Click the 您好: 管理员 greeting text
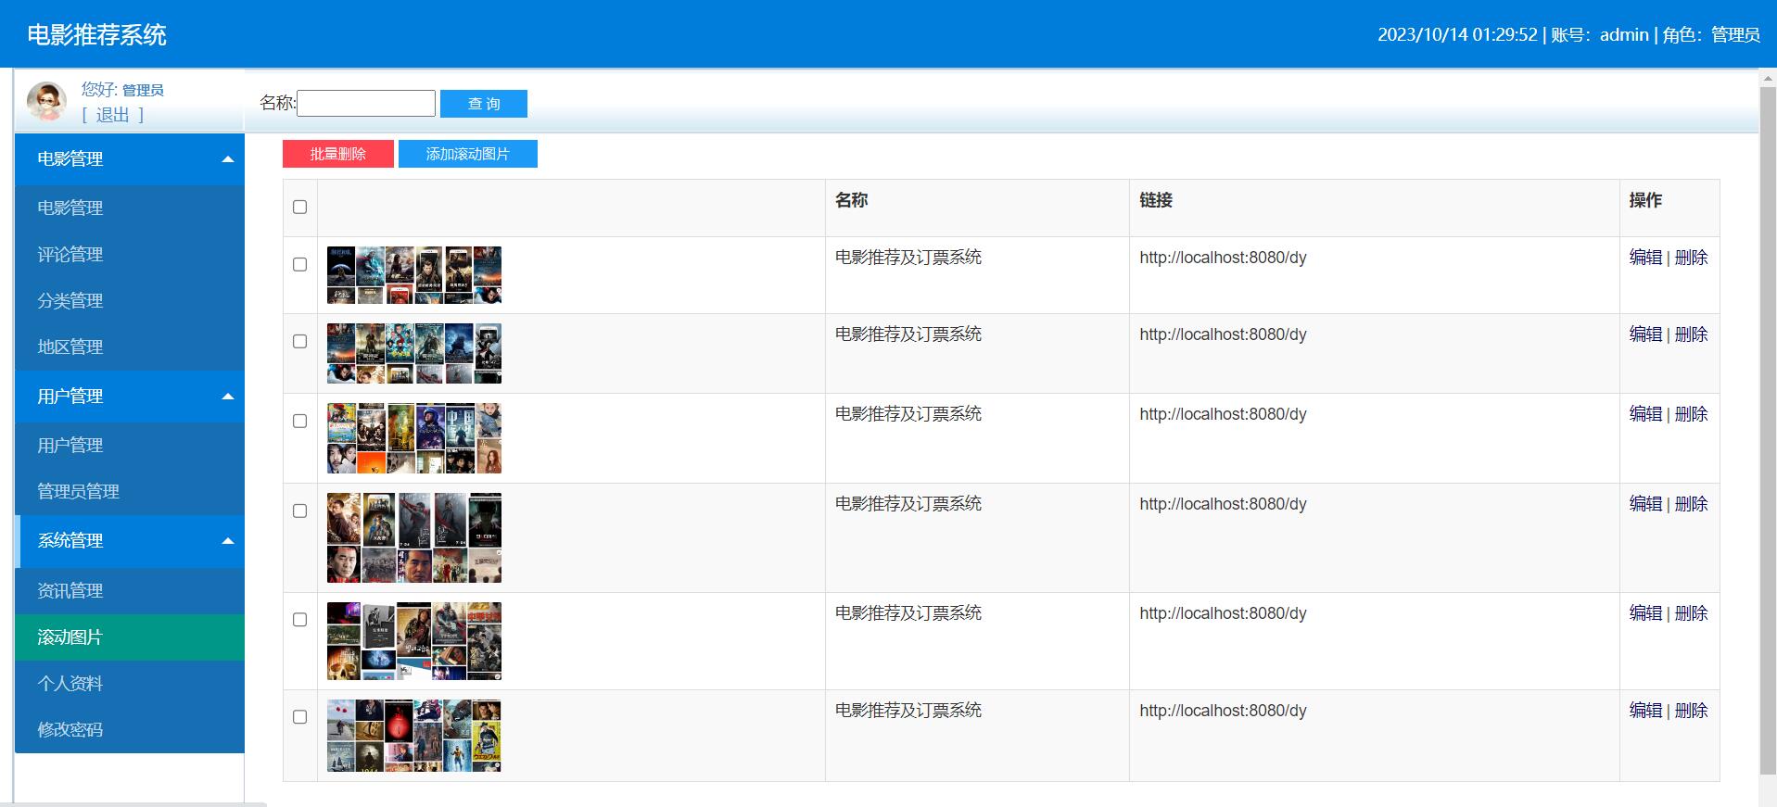1777x807 pixels. (x=122, y=90)
